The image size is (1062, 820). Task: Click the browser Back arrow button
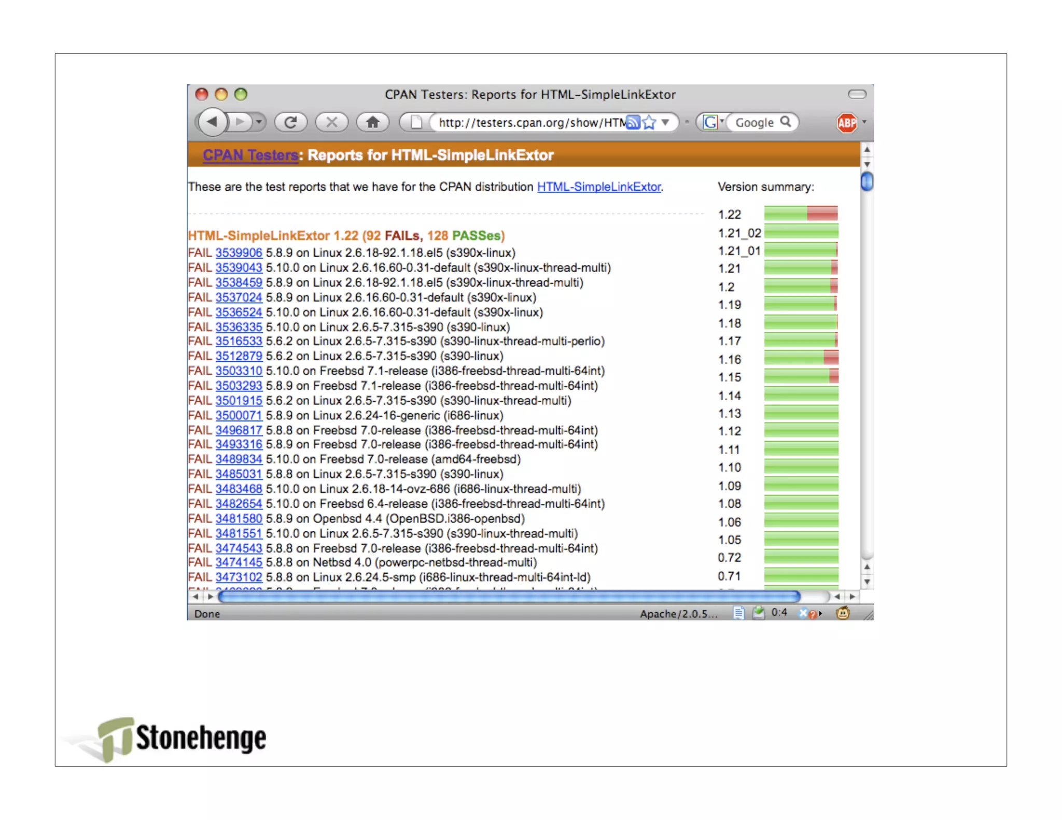pyautogui.click(x=212, y=122)
